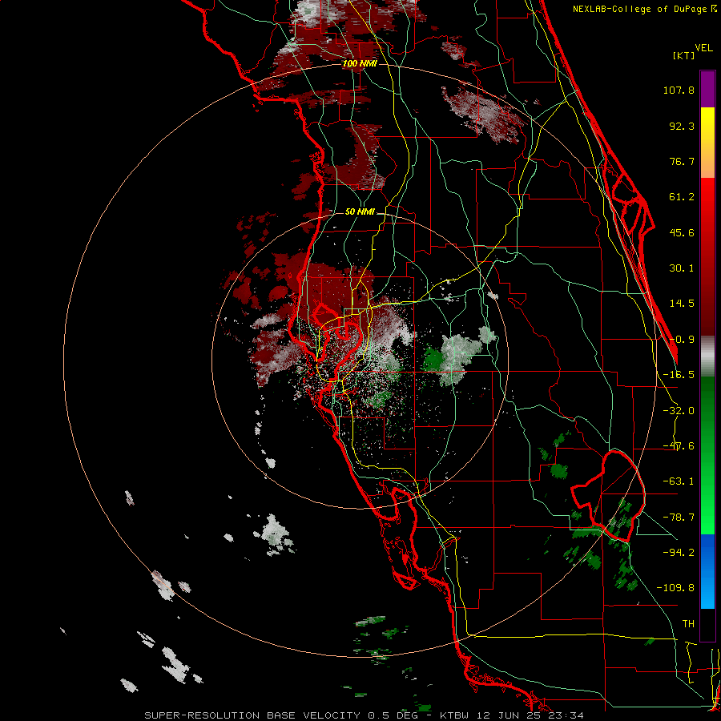
Task: Click the -78.7 velocity legend value
Action: tap(679, 518)
